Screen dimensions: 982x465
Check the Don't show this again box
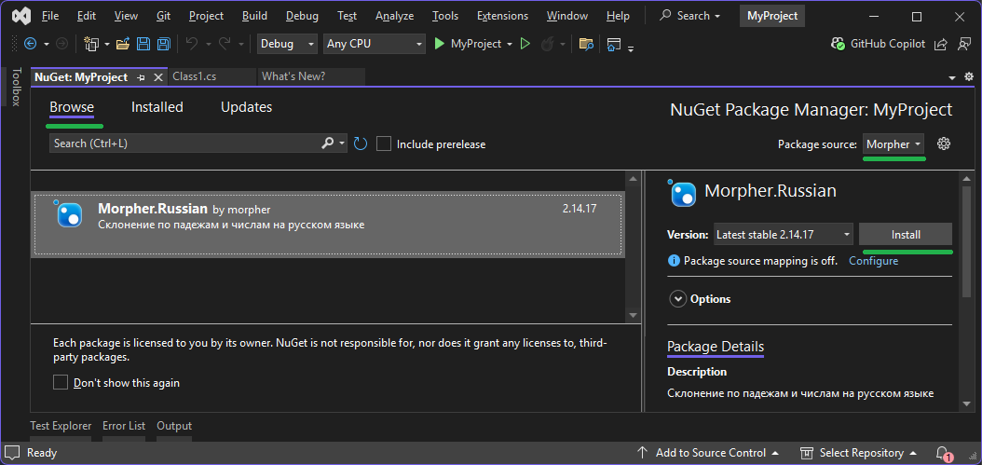point(61,382)
